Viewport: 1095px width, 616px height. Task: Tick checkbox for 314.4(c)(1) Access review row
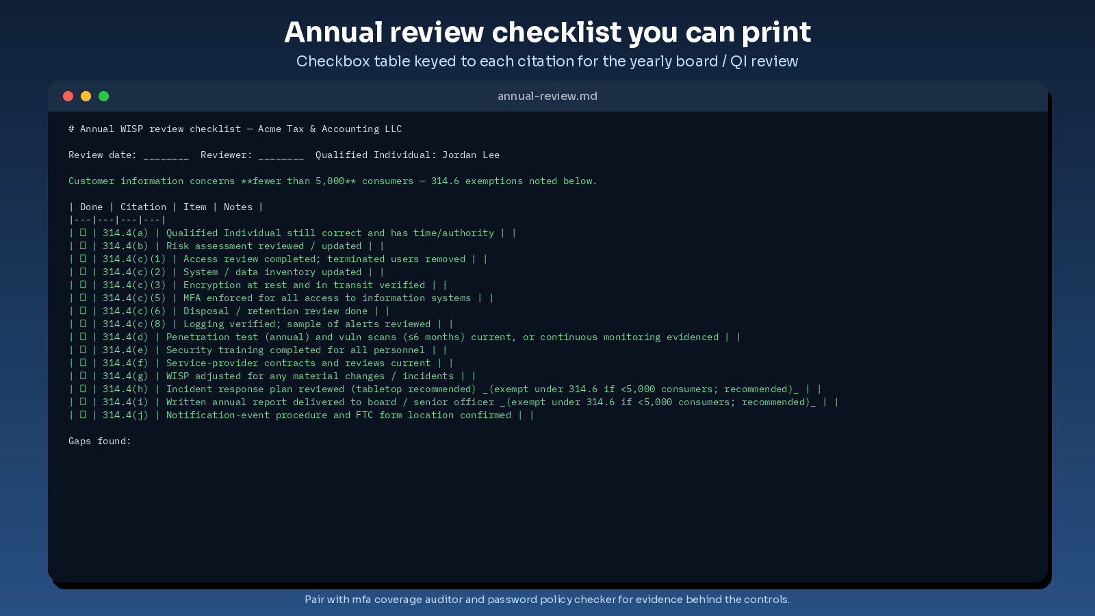pos(83,259)
